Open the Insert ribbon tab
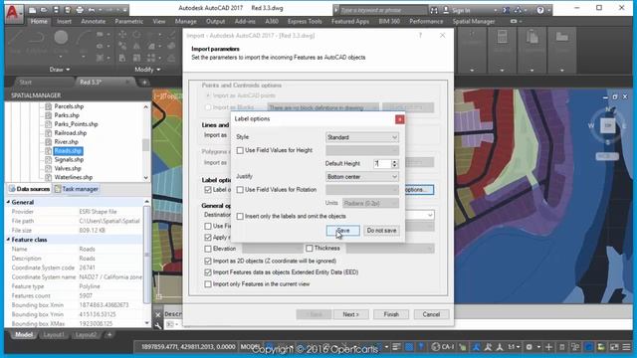Viewport: 637px width, 358px height. 64,21
